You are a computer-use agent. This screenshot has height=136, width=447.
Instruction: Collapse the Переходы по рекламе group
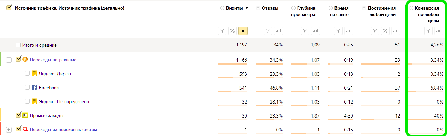coord(9,60)
